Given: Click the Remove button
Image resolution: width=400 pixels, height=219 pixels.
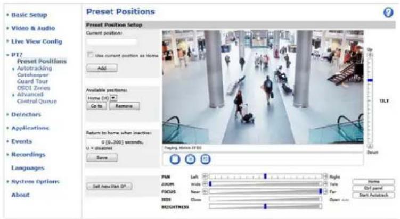Looking at the screenshot, I should coord(124,106).
